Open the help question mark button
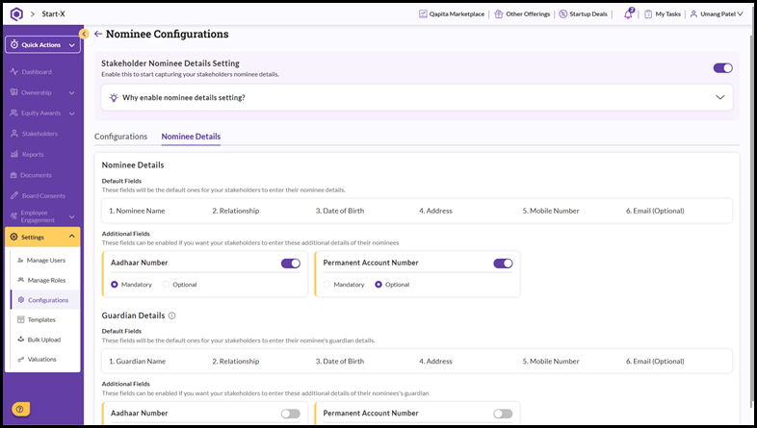 tap(21, 409)
